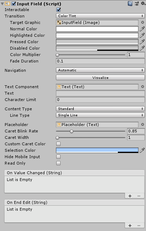This screenshot has width=146, height=231.
Task: Open object picker for Target Graphic
Action: [x=142, y=22]
